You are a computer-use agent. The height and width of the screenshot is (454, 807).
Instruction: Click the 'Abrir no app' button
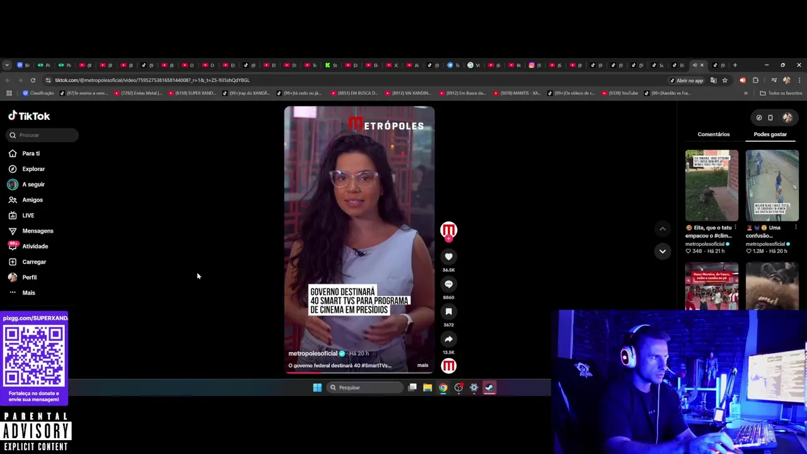686,80
